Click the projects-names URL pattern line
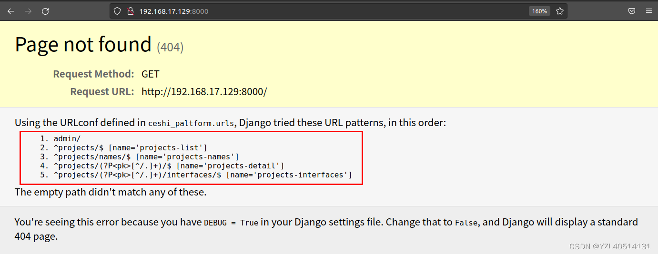Viewport: 658px width, 254px height. click(x=146, y=156)
